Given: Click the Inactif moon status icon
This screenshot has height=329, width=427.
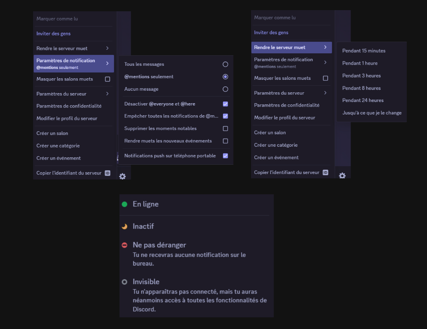Looking at the screenshot, I should pos(125,226).
